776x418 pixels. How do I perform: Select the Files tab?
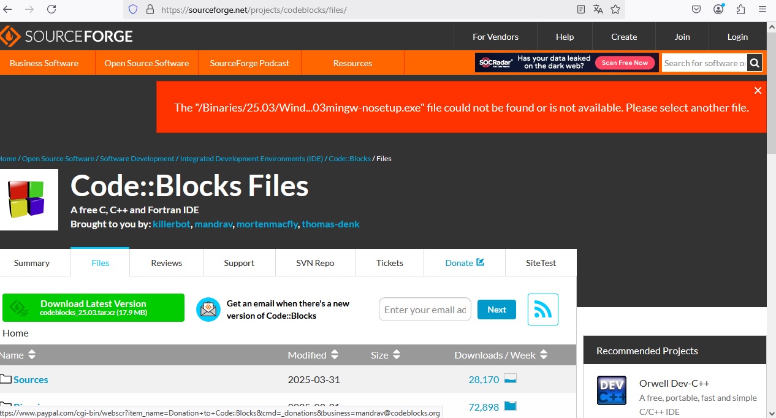tap(100, 262)
